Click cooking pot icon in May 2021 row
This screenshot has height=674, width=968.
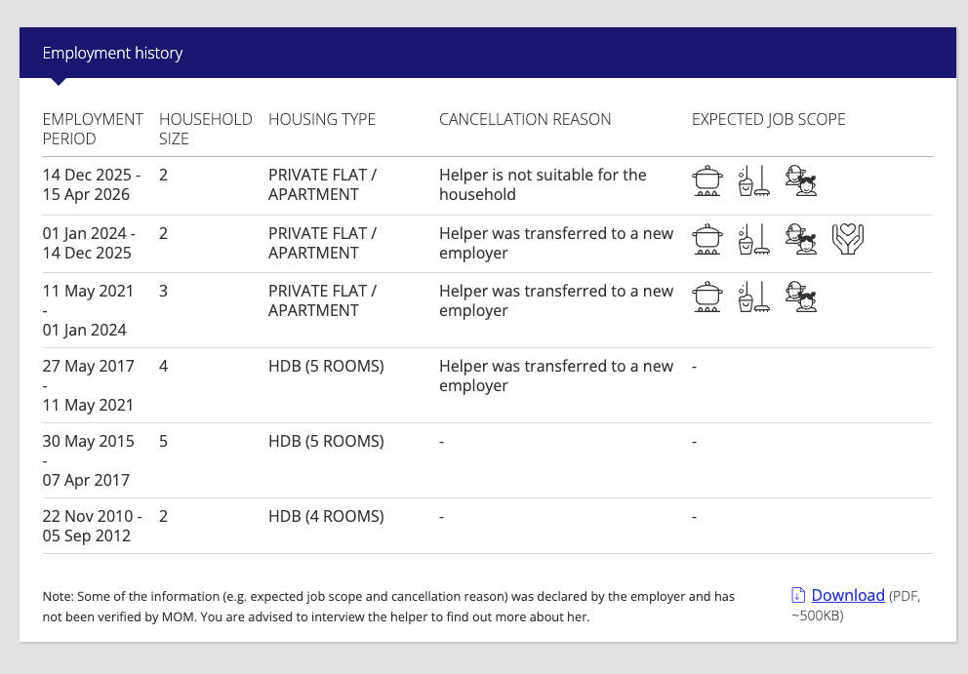pos(707,297)
